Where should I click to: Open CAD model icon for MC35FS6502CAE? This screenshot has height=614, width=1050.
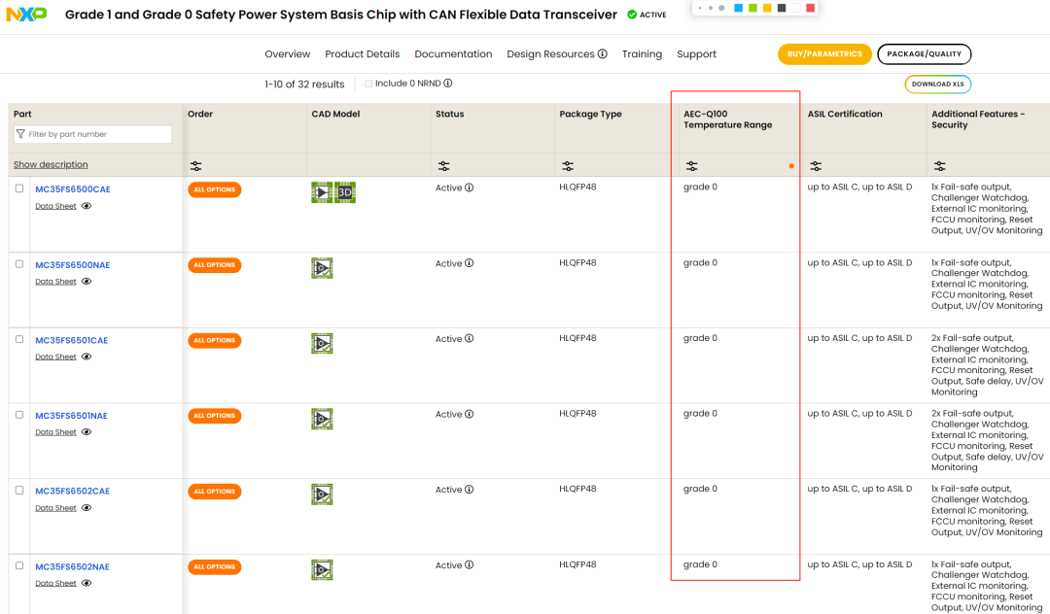322,495
